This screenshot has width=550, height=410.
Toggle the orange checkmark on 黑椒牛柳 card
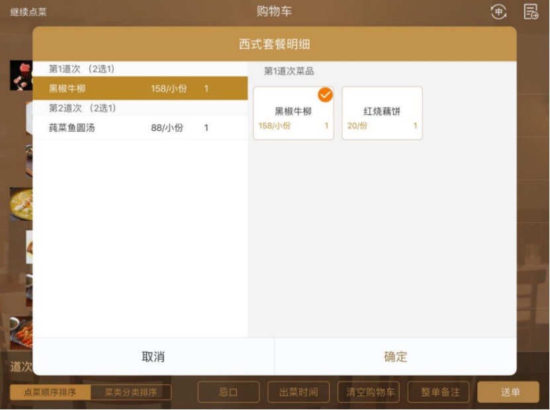[x=325, y=95]
